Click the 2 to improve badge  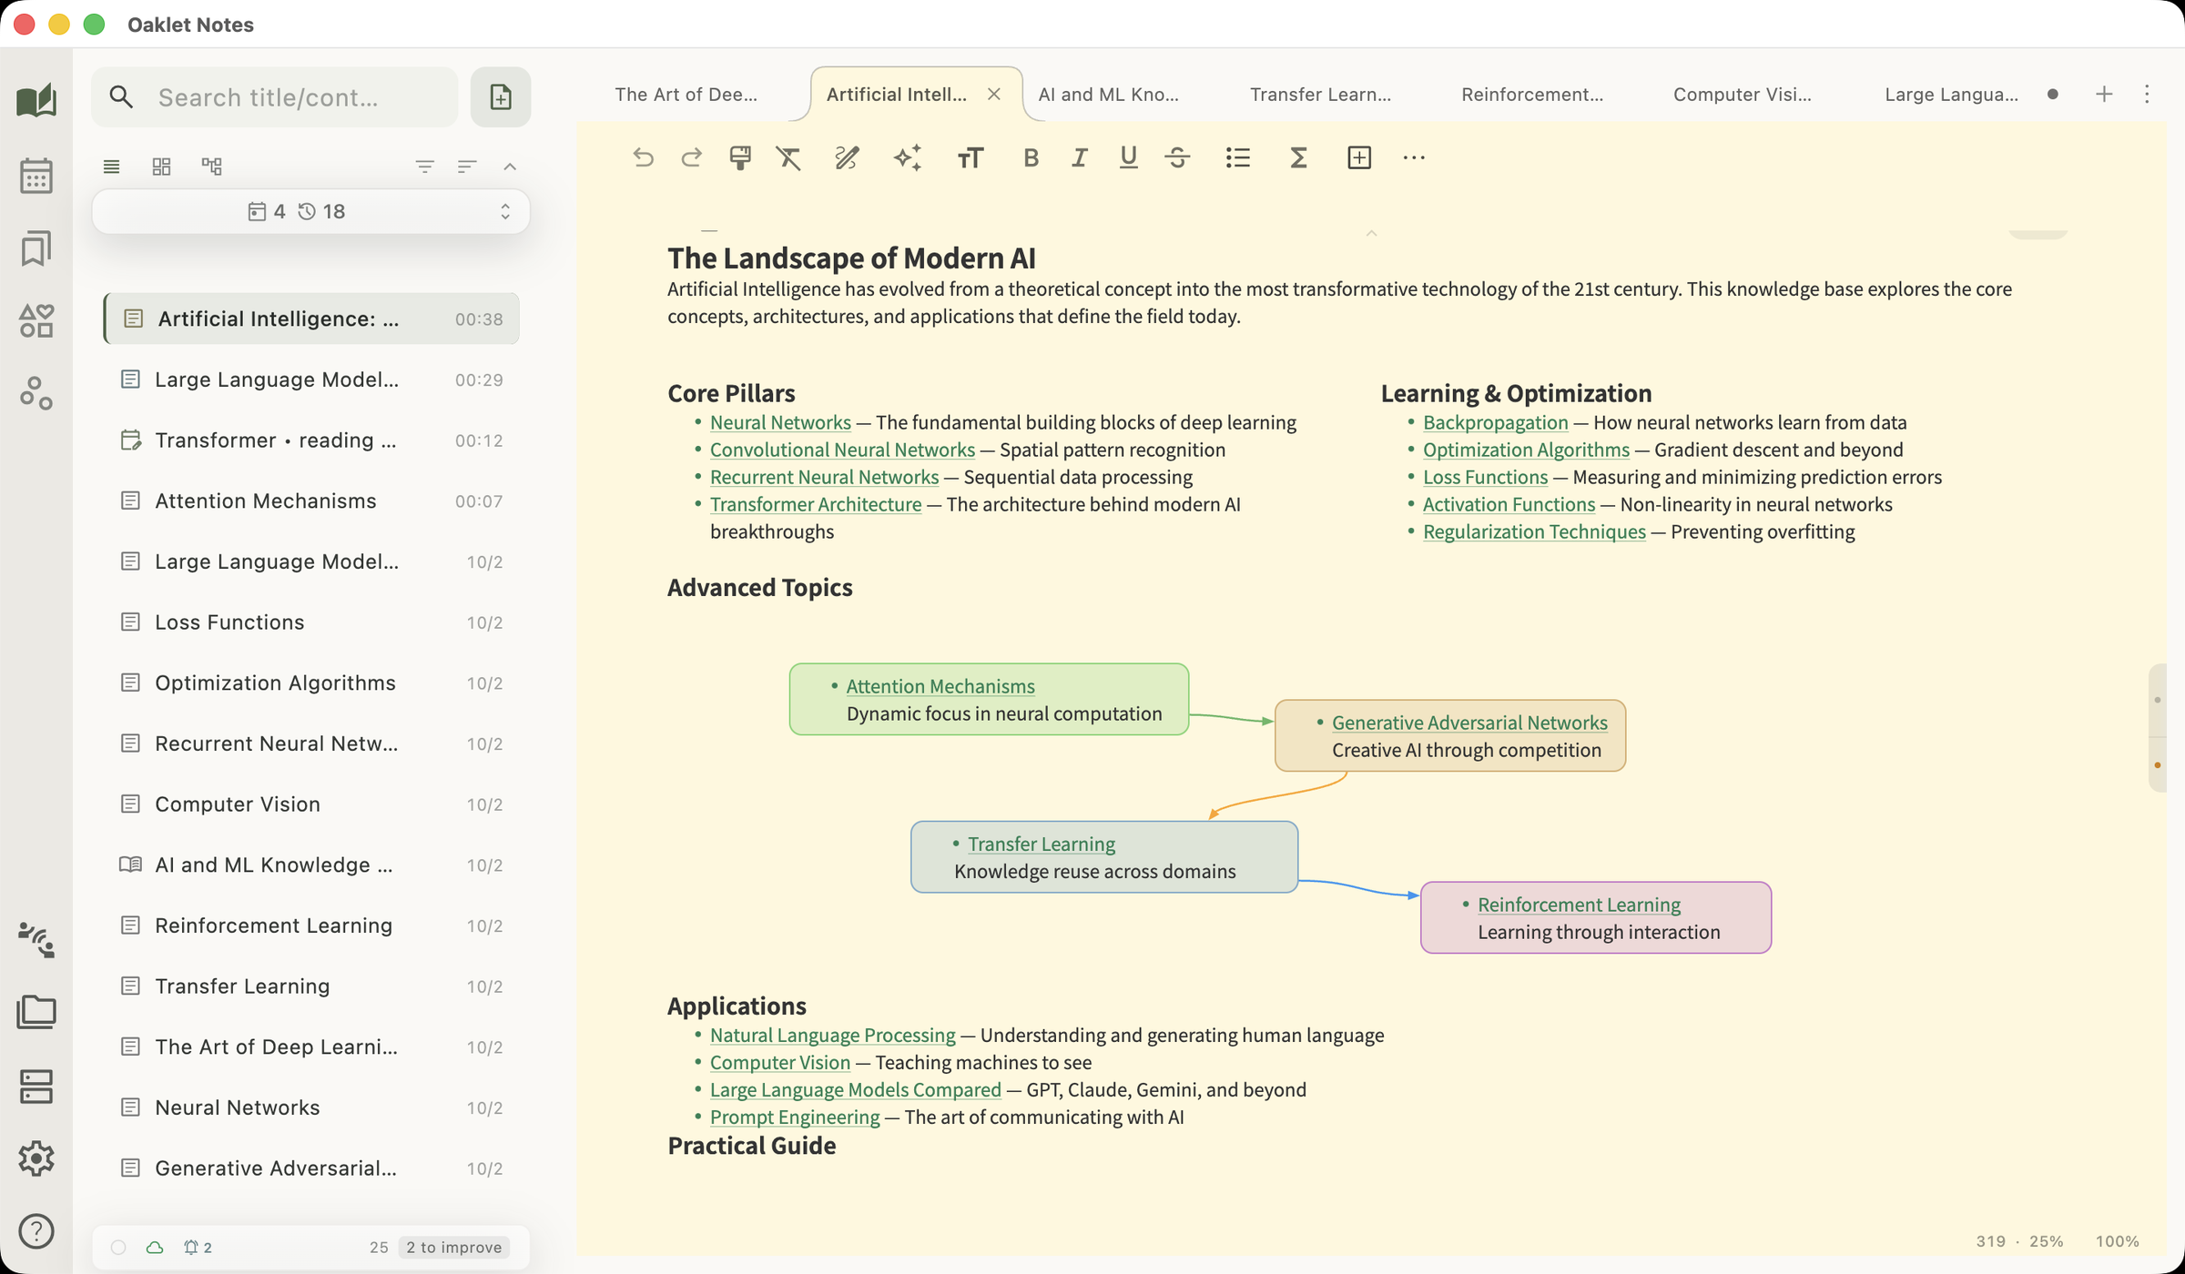(453, 1247)
